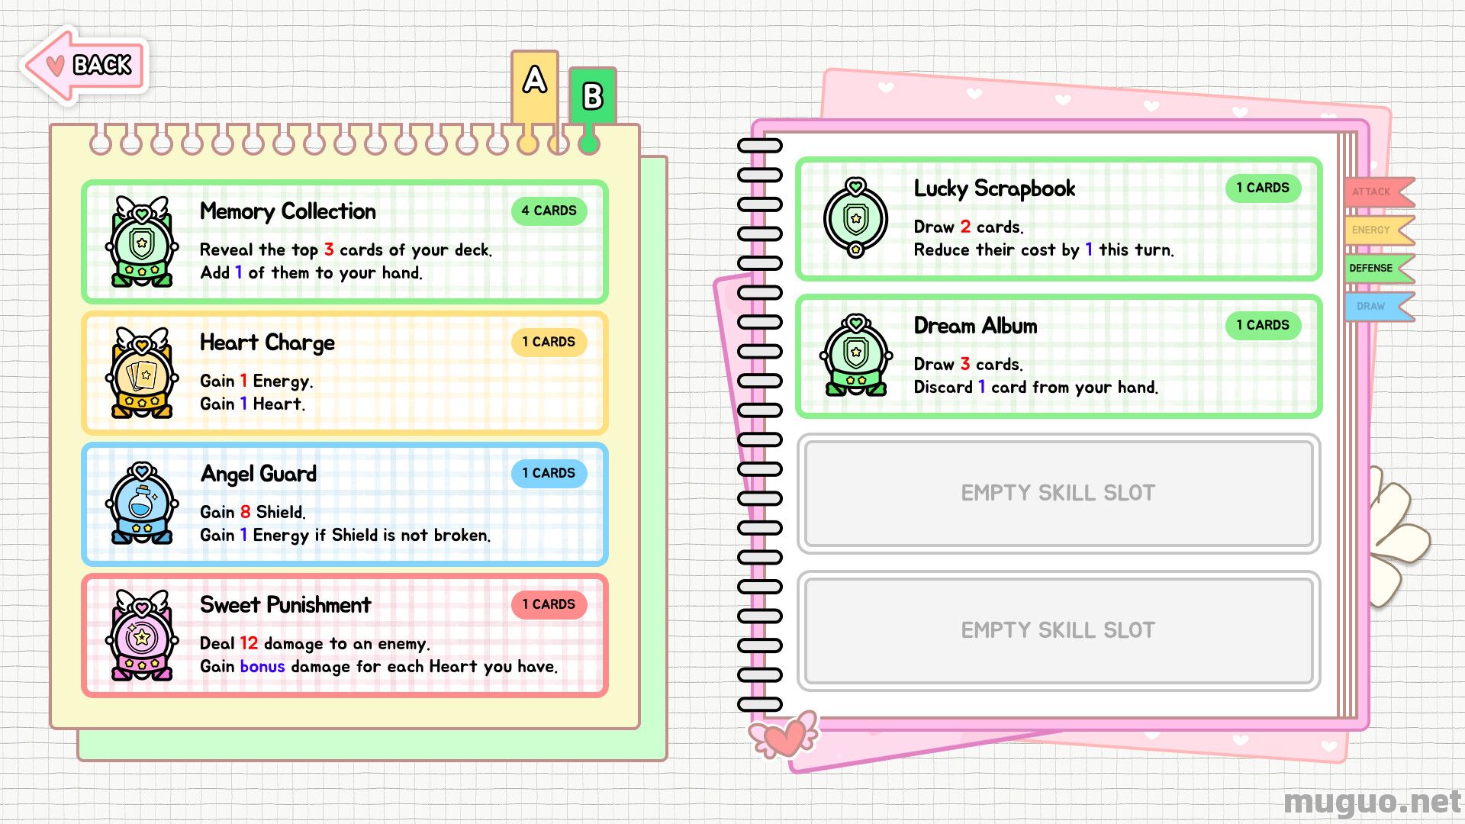Screen dimensions: 1465x824
Task: Click 'Gain 1 Heart.' text
Action: 252,404
